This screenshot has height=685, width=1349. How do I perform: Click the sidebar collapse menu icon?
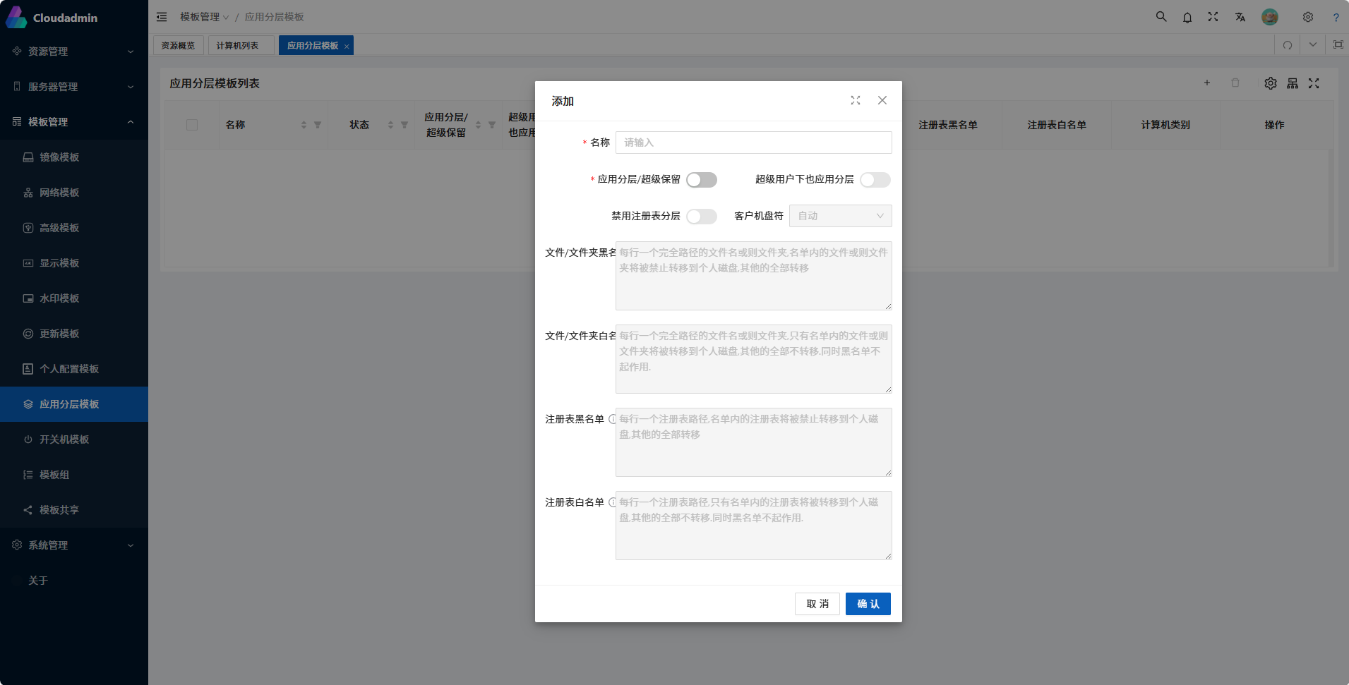point(162,17)
